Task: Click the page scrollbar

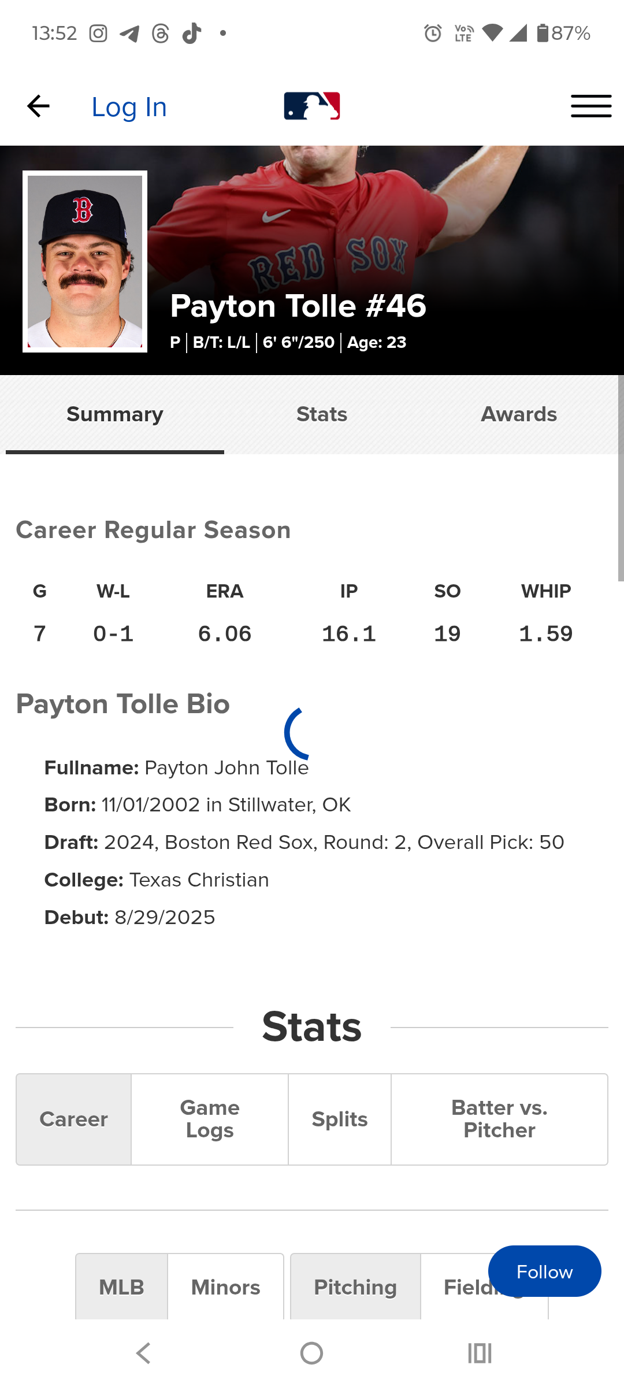Action: coord(621,479)
